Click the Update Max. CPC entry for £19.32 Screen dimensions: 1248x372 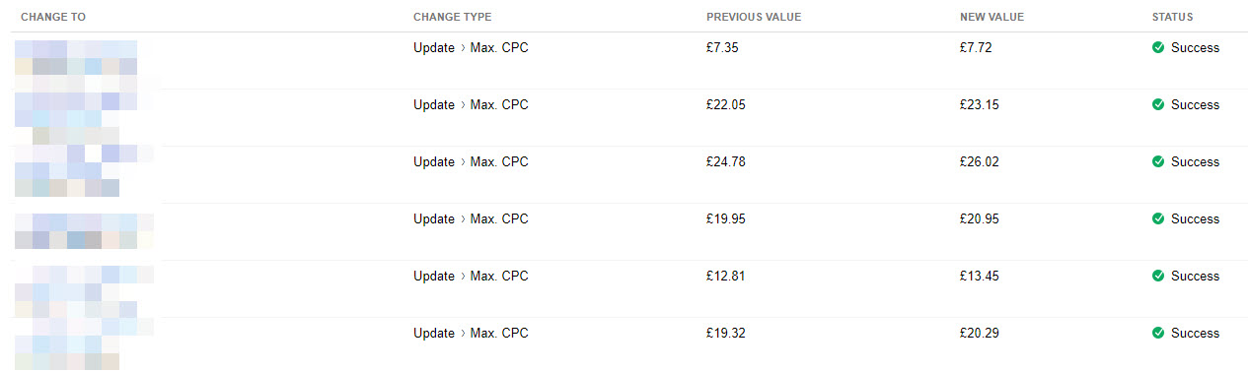click(471, 333)
